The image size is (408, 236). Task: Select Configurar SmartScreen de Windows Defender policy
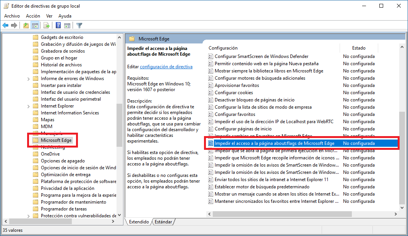click(x=262, y=56)
